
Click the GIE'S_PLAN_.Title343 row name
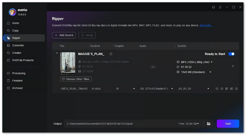coord(74,89)
